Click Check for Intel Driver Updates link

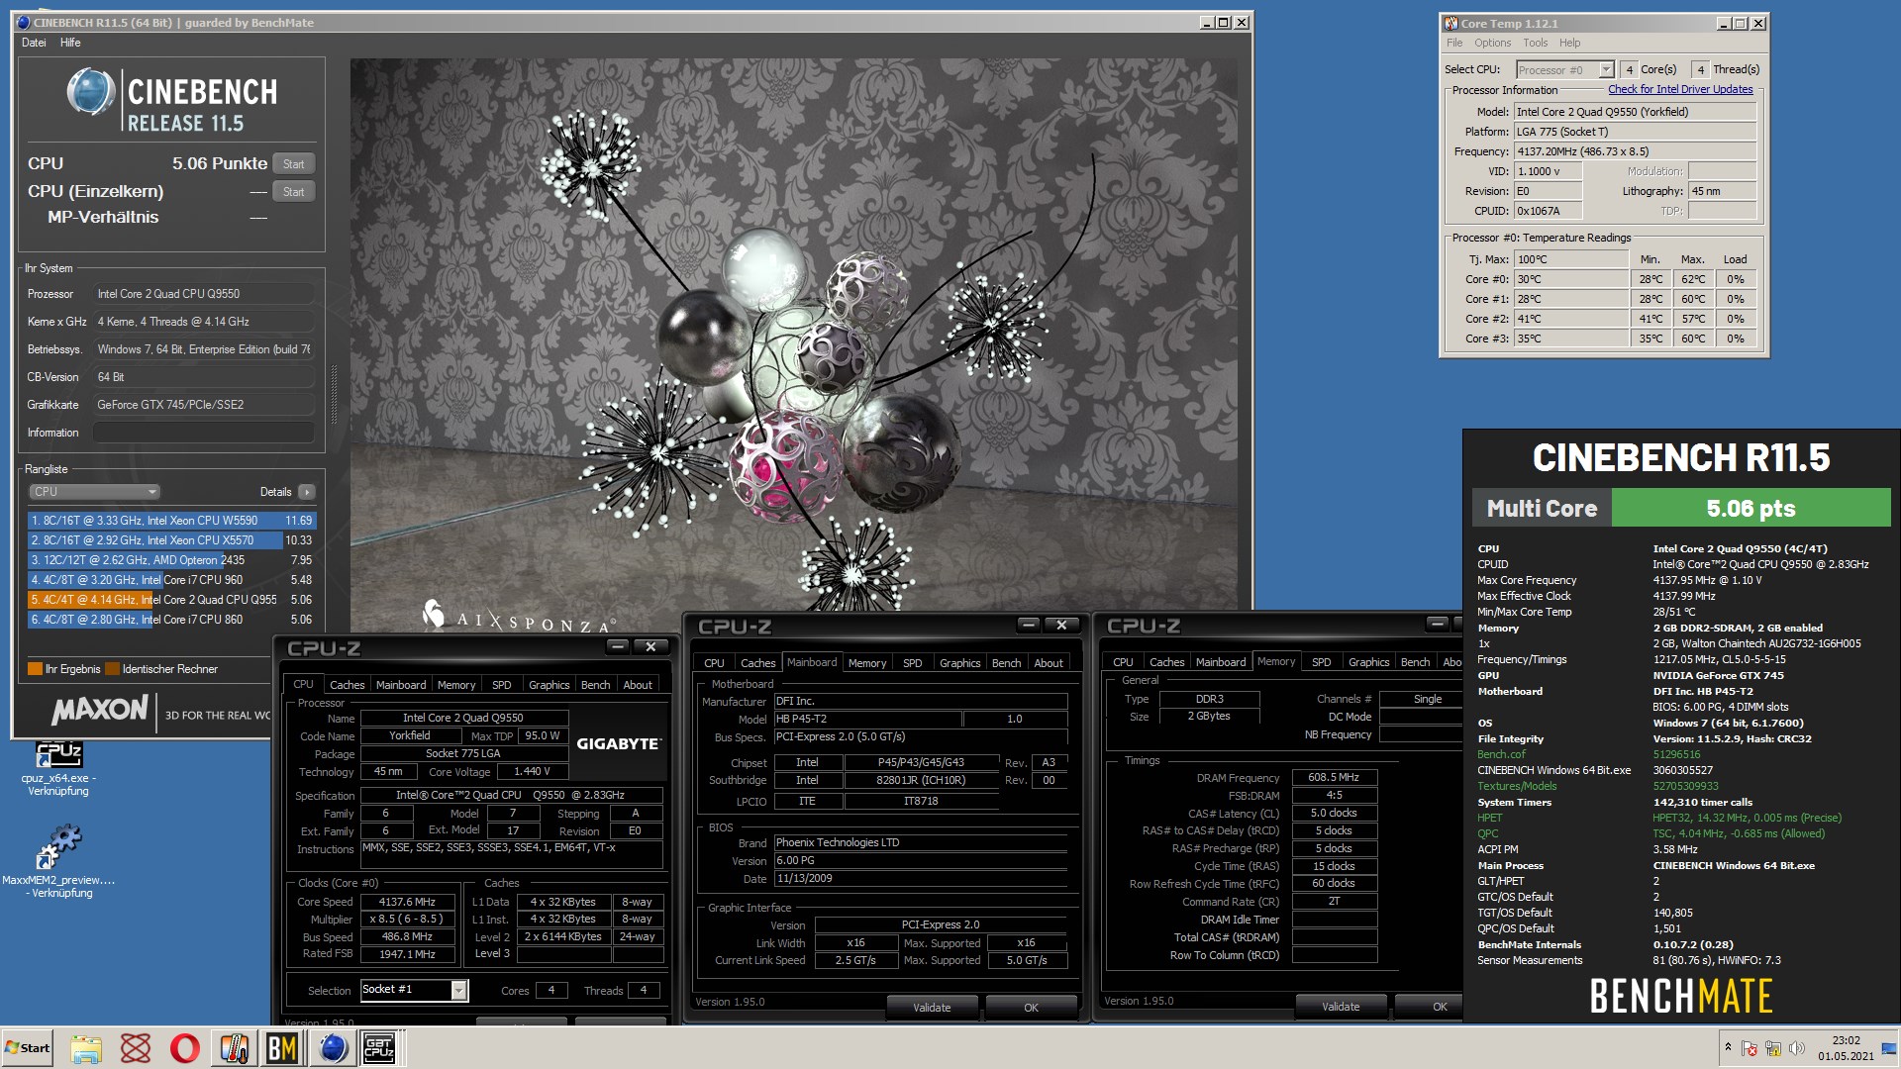click(x=1680, y=89)
